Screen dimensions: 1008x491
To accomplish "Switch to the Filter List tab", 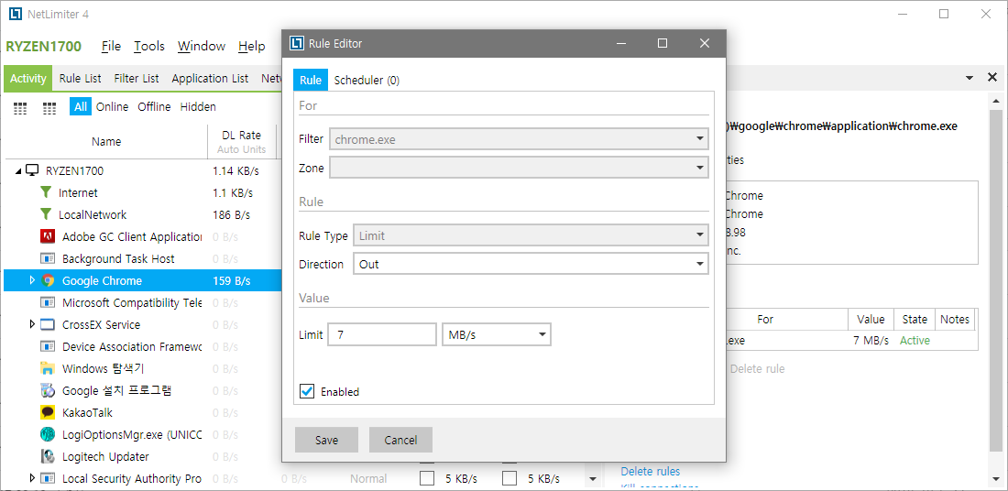I will (137, 79).
